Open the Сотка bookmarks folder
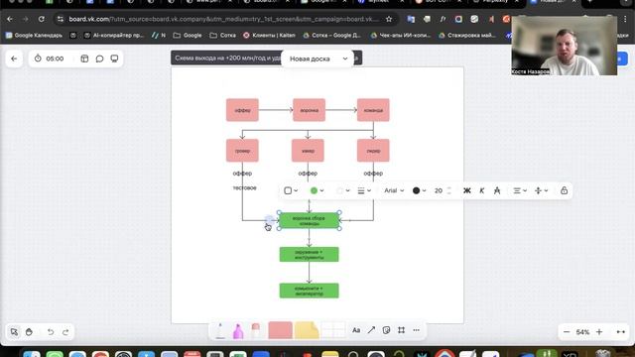 point(222,36)
